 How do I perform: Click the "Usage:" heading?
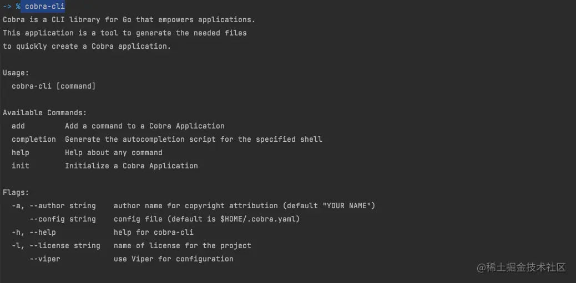(16, 73)
